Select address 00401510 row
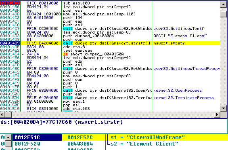Image resolution: width=228 pixels, height=150 pixels. [x=10, y=109]
